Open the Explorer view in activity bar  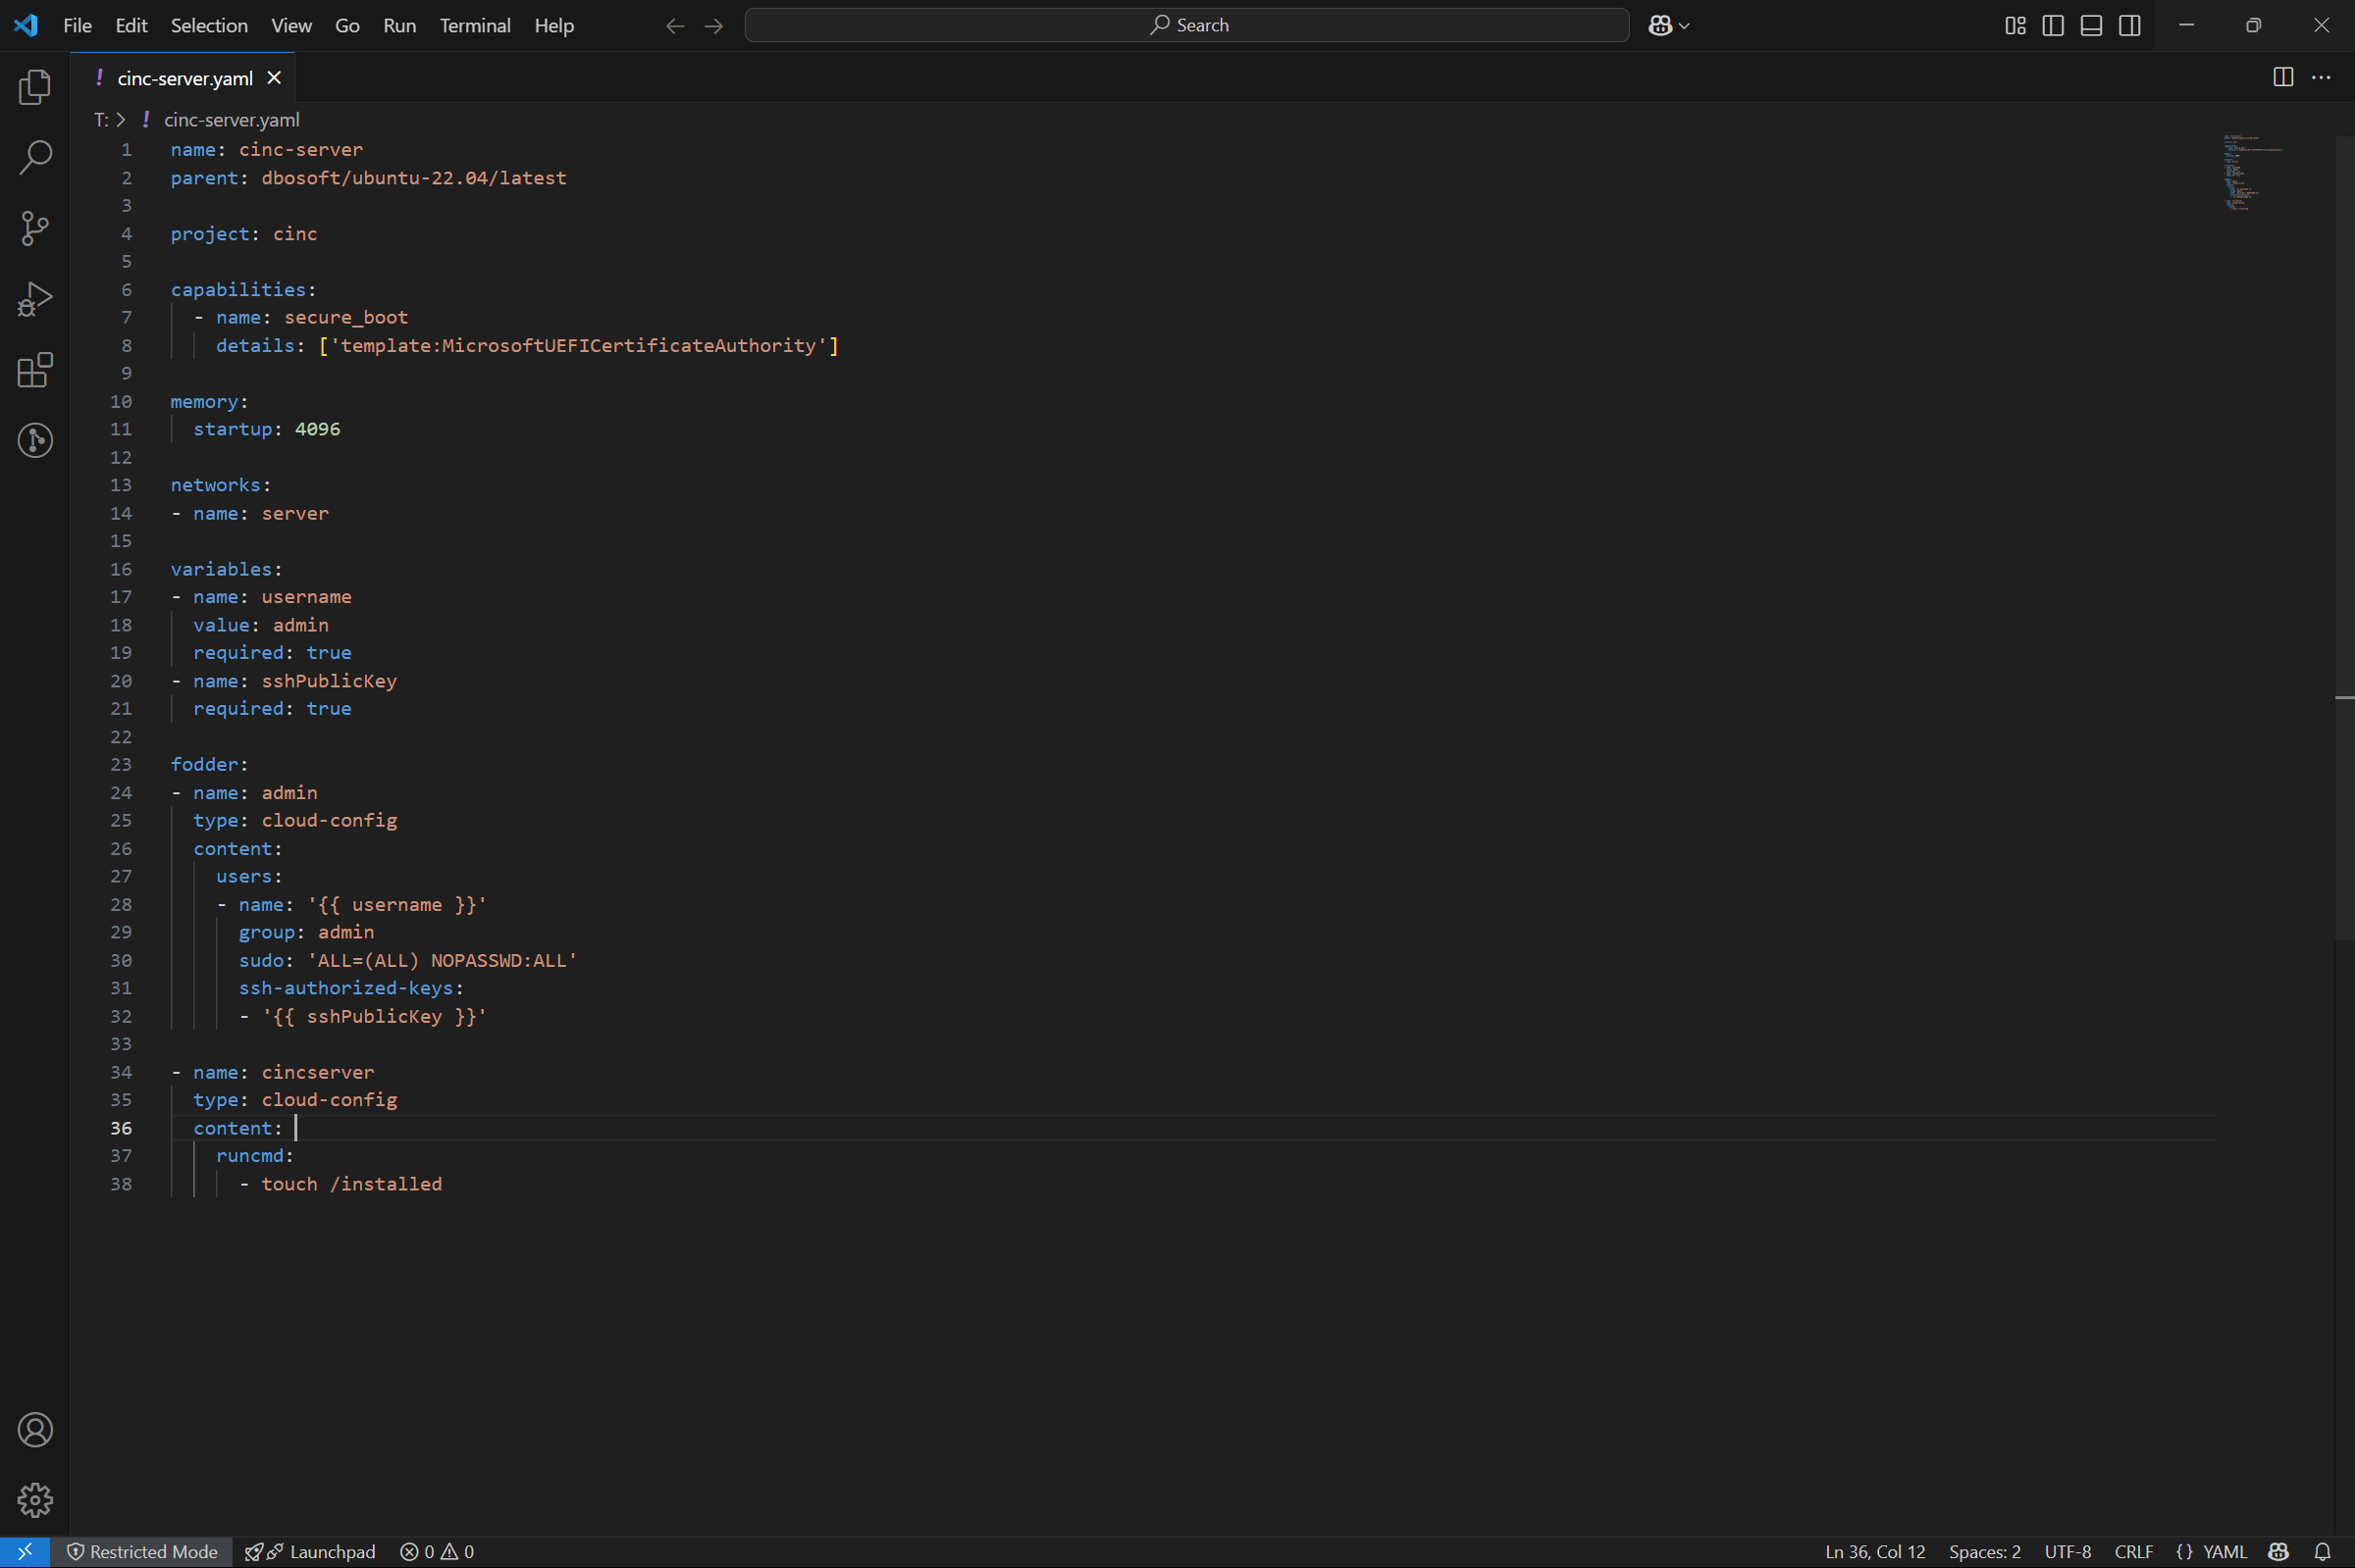click(x=35, y=87)
